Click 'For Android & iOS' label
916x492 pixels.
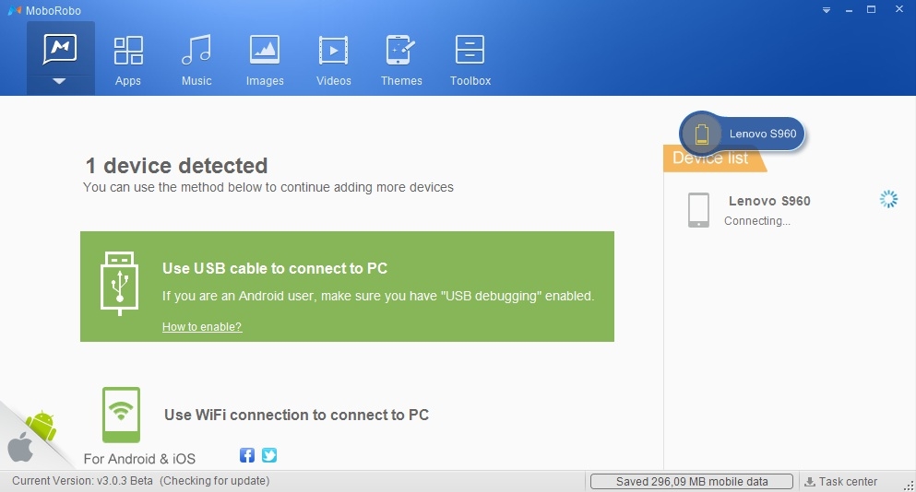[139, 459]
